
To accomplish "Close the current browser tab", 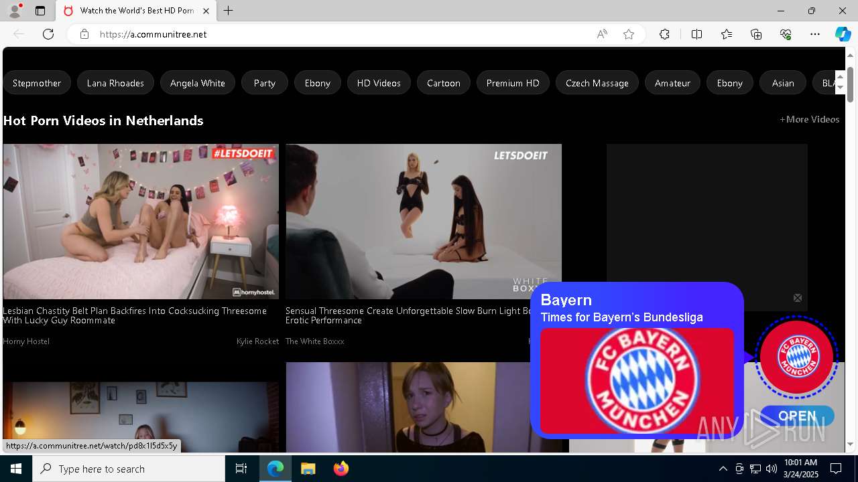I will 206,11.
